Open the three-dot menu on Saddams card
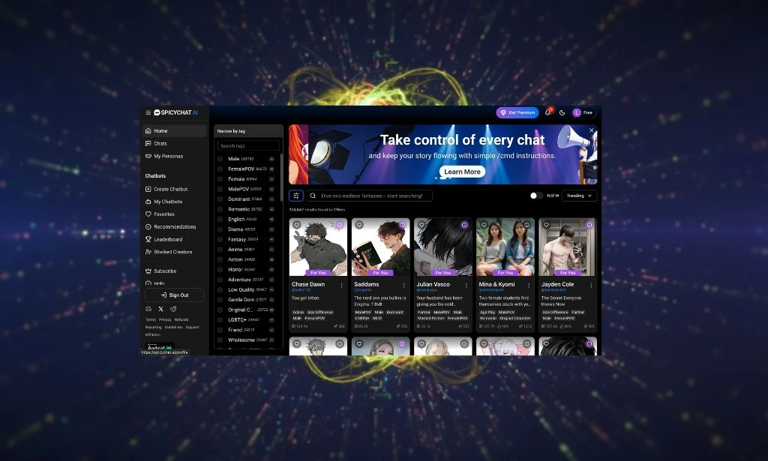The width and height of the screenshot is (768, 461). (403, 285)
